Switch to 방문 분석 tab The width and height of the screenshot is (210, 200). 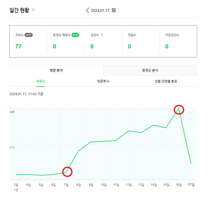tap(56, 70)
